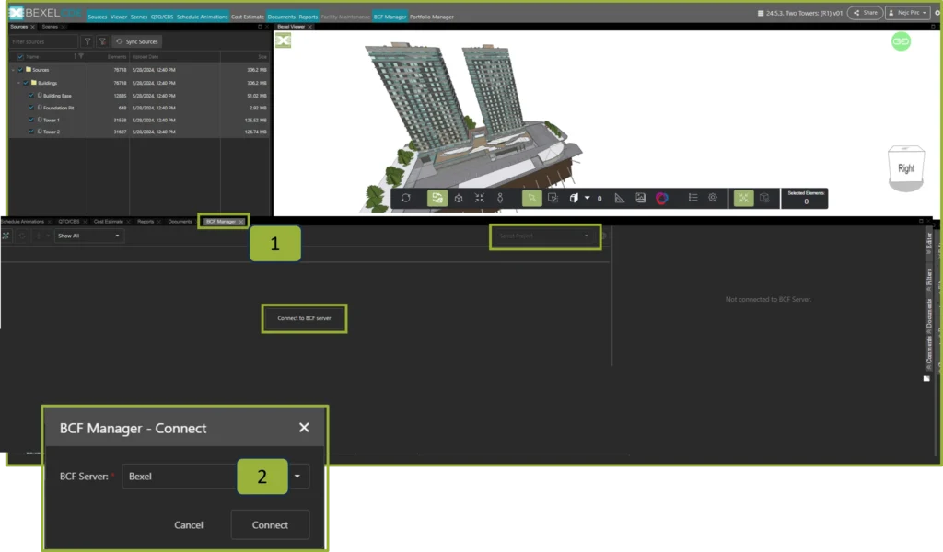The width and height of the screenshot is (943, 552).
Task: Close the Bexel Viewer tab
Action: (309, 27)
